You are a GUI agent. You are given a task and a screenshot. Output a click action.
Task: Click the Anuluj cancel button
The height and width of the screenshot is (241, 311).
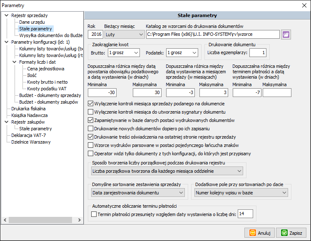[259, 233]
